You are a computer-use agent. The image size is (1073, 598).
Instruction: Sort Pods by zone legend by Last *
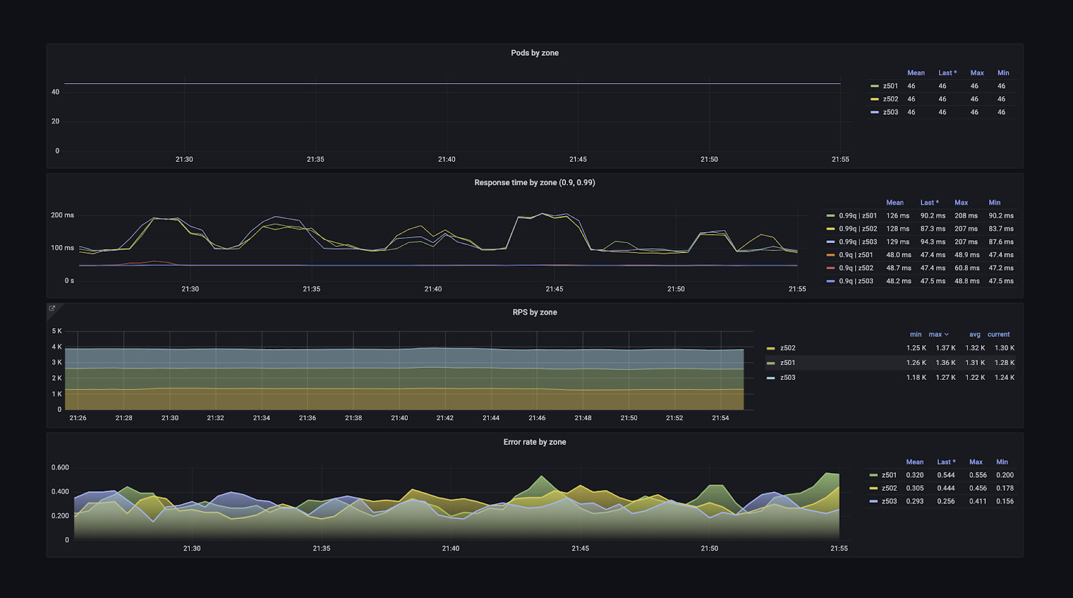(x=947, y=72)
